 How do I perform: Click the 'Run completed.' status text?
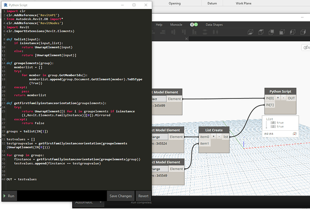point(141,202)
